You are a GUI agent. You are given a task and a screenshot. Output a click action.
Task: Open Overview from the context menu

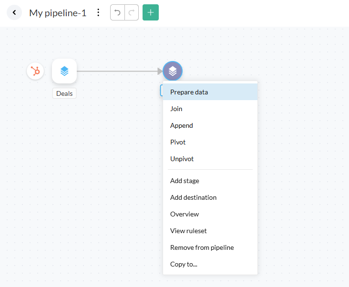coord(185,214)
